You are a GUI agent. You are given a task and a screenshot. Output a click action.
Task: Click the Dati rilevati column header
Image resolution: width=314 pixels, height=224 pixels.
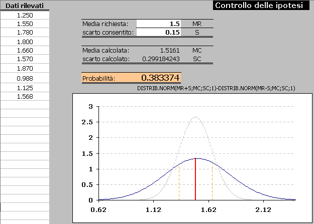pos(25,6)
